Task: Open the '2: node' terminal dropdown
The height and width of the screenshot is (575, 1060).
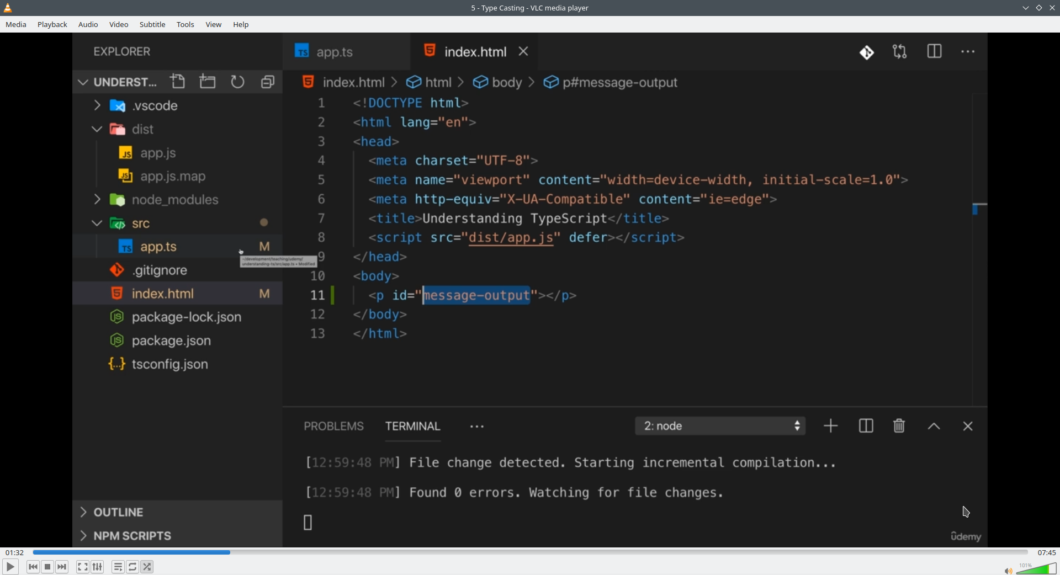Action: [x=720, y=426]
